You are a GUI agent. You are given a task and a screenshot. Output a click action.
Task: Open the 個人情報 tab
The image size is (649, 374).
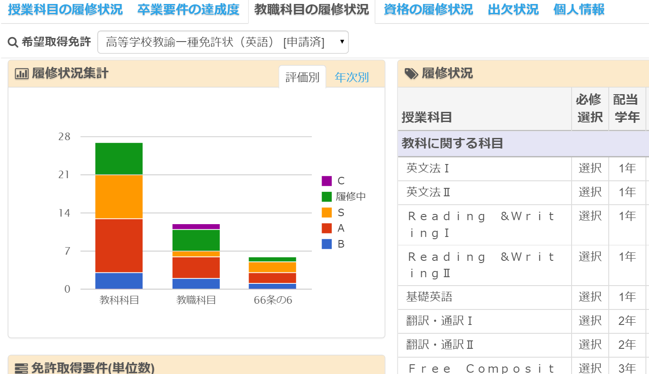click(579, 10)
